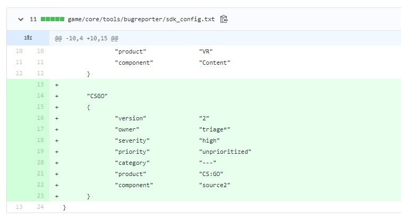Select the hunk header @@ -10,4 +10,15 @@
The width and height of the screenshot is (401, 220).
tap(87, 38)
